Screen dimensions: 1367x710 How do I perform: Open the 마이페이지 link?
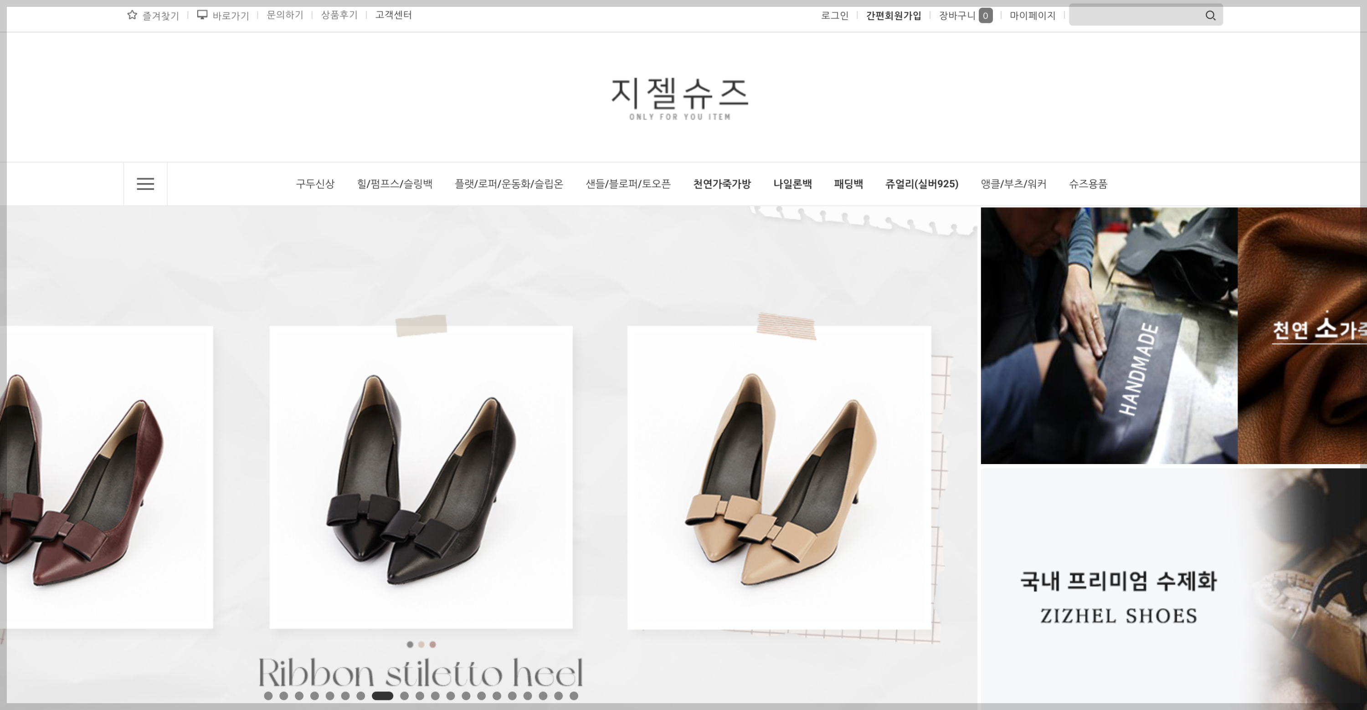1032,15
